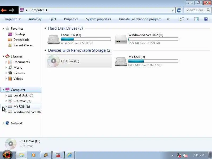The image size is (212, 159).
Task: Select Windows Server 202 in the tree
Action: pyautogui.click(x=28, y=112)
